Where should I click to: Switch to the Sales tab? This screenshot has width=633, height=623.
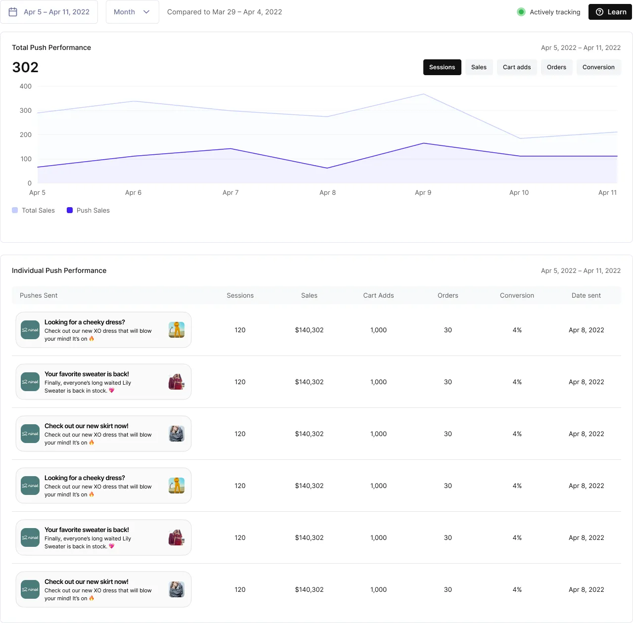click(x=479, y=67)
